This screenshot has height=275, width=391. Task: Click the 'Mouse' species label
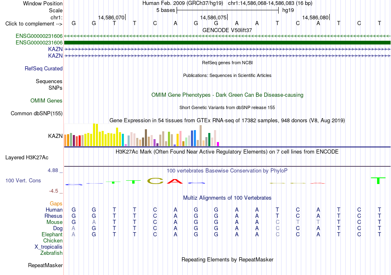pyautogui.click(x=55, y=222)
